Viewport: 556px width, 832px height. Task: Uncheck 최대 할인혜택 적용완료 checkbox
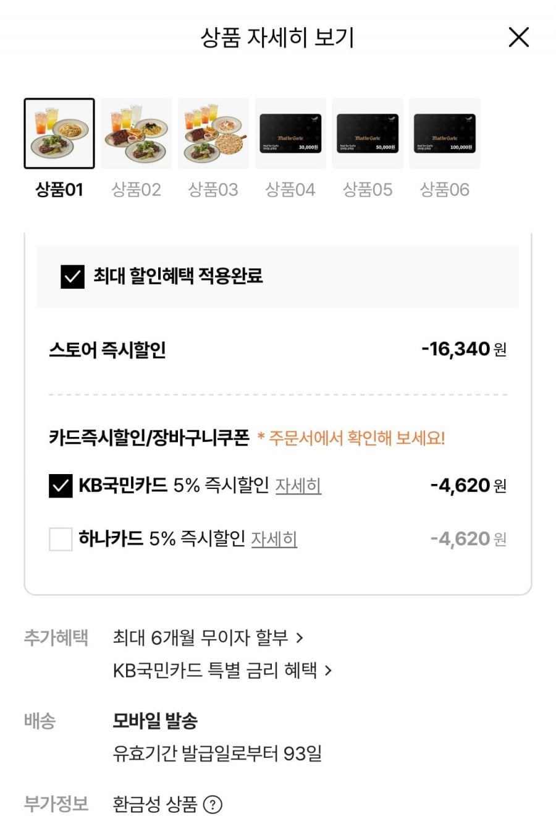coord(72,276)
